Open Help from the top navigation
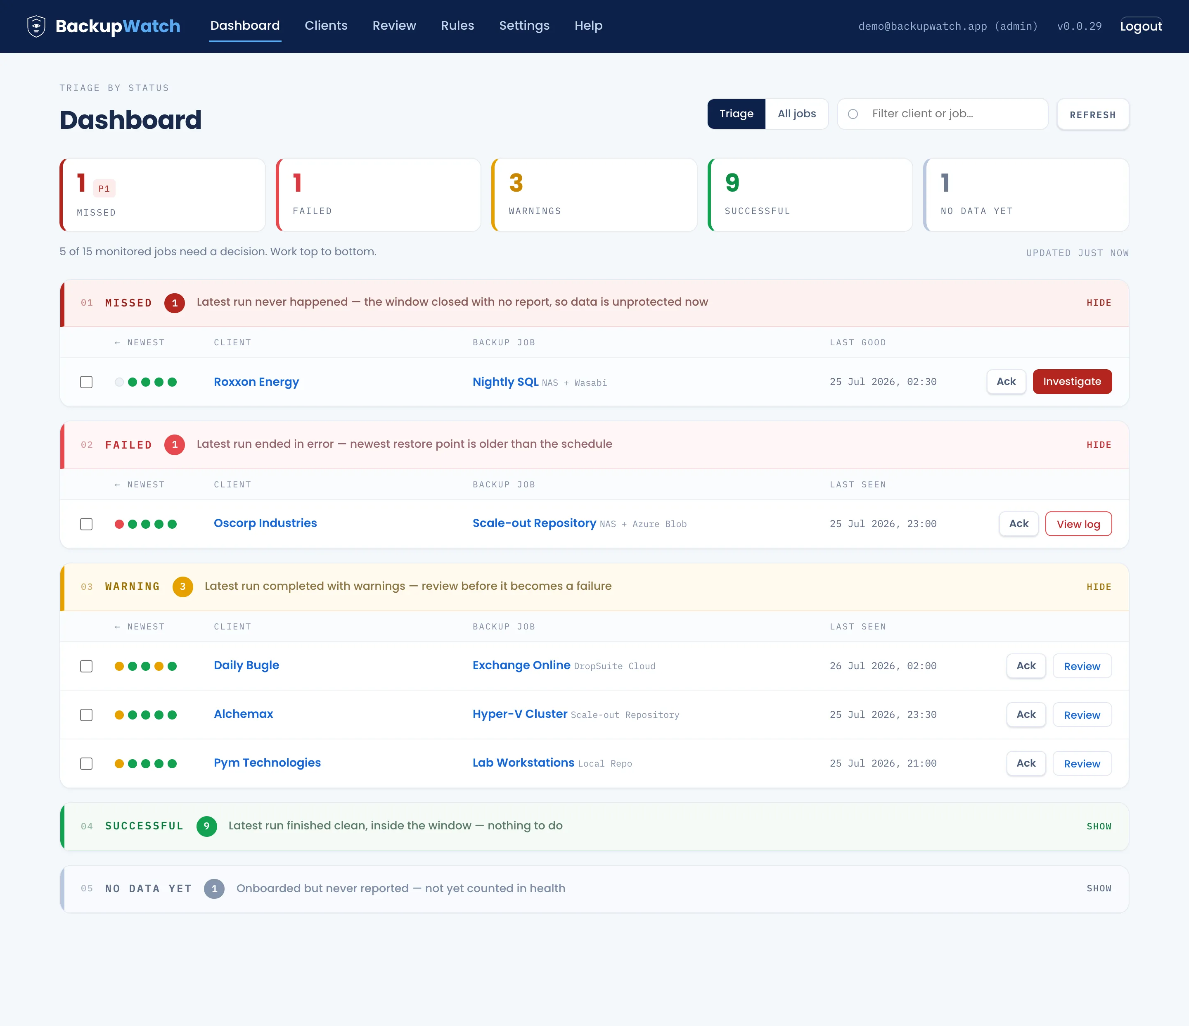Image resolution: width=1189 pixels, height=1026 pixels. click(588, 26)
